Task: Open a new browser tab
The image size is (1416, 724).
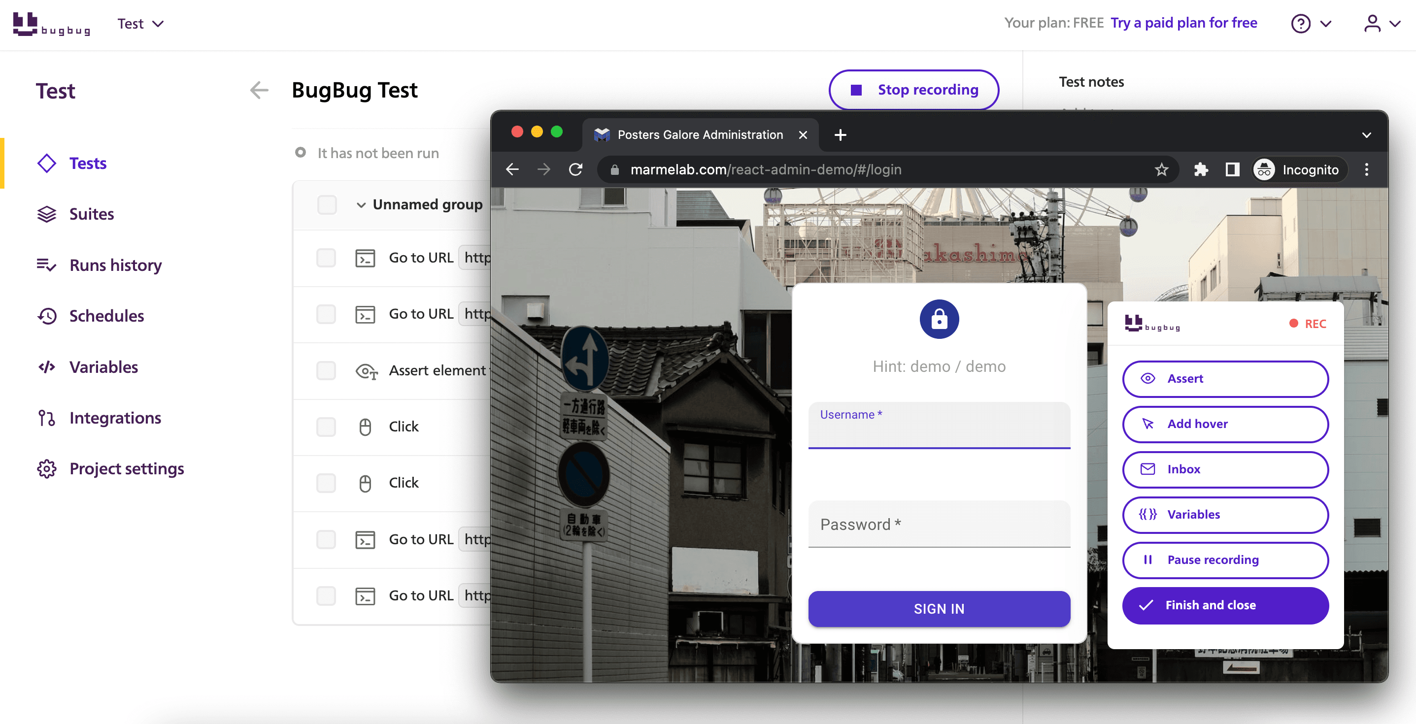Action: click(x=840, y=134)
